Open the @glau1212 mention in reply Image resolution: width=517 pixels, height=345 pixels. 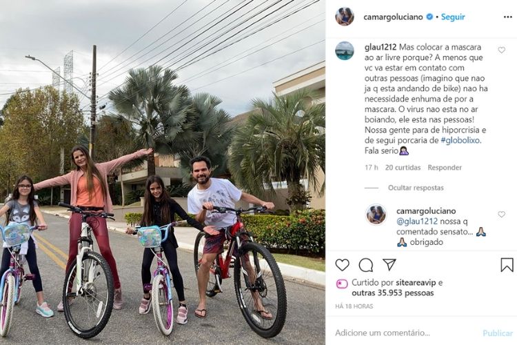(417, 221)
